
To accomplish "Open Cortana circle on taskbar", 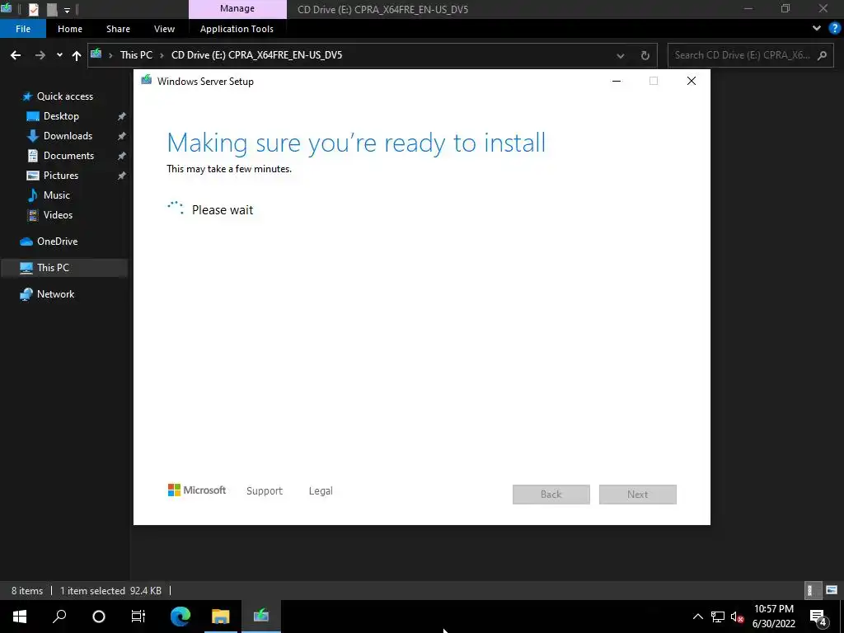I will 99,617.
